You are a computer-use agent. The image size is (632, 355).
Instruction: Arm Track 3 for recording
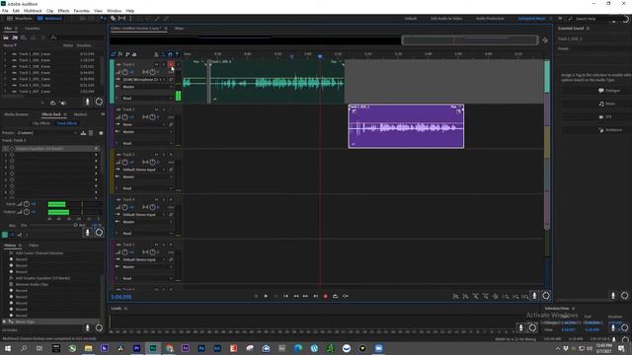coord(171,155)
